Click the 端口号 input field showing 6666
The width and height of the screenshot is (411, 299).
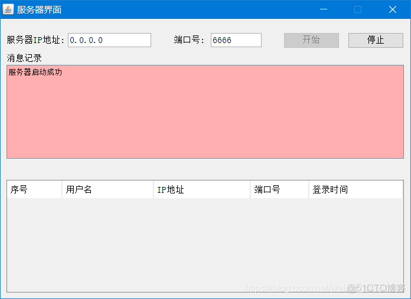click(x=236, y=40)
